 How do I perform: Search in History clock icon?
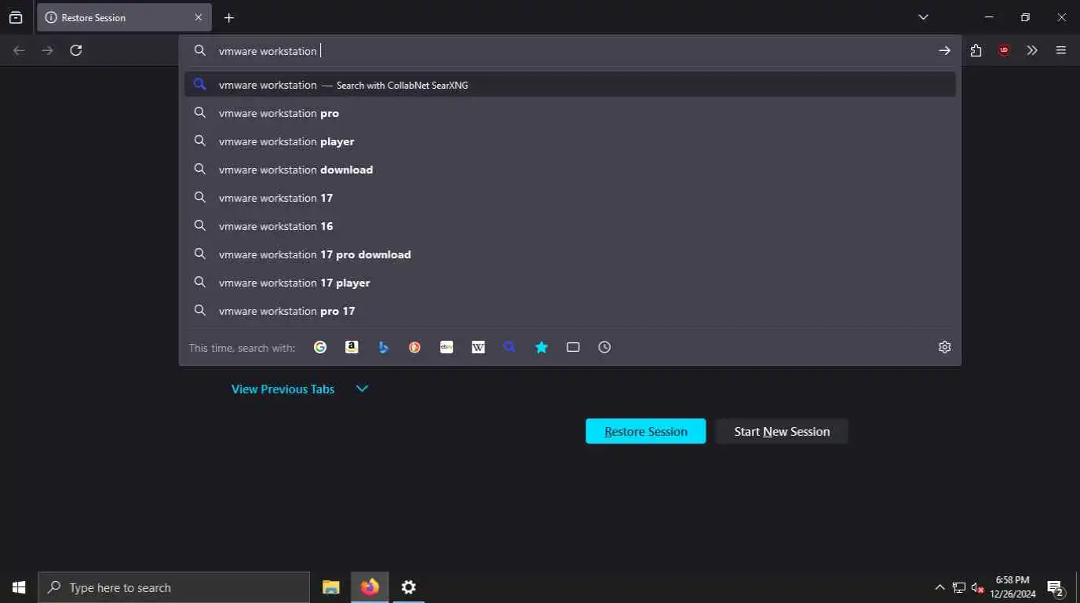(x=604, y=347)
